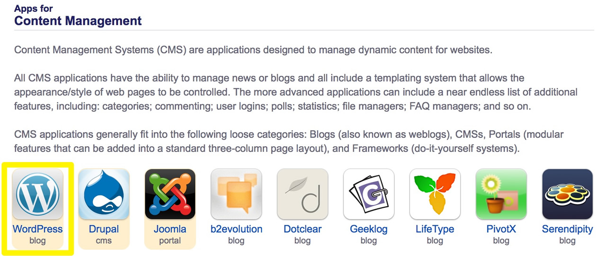Open the Serendipity dark blue icon
606x256 pixels.
568,194
